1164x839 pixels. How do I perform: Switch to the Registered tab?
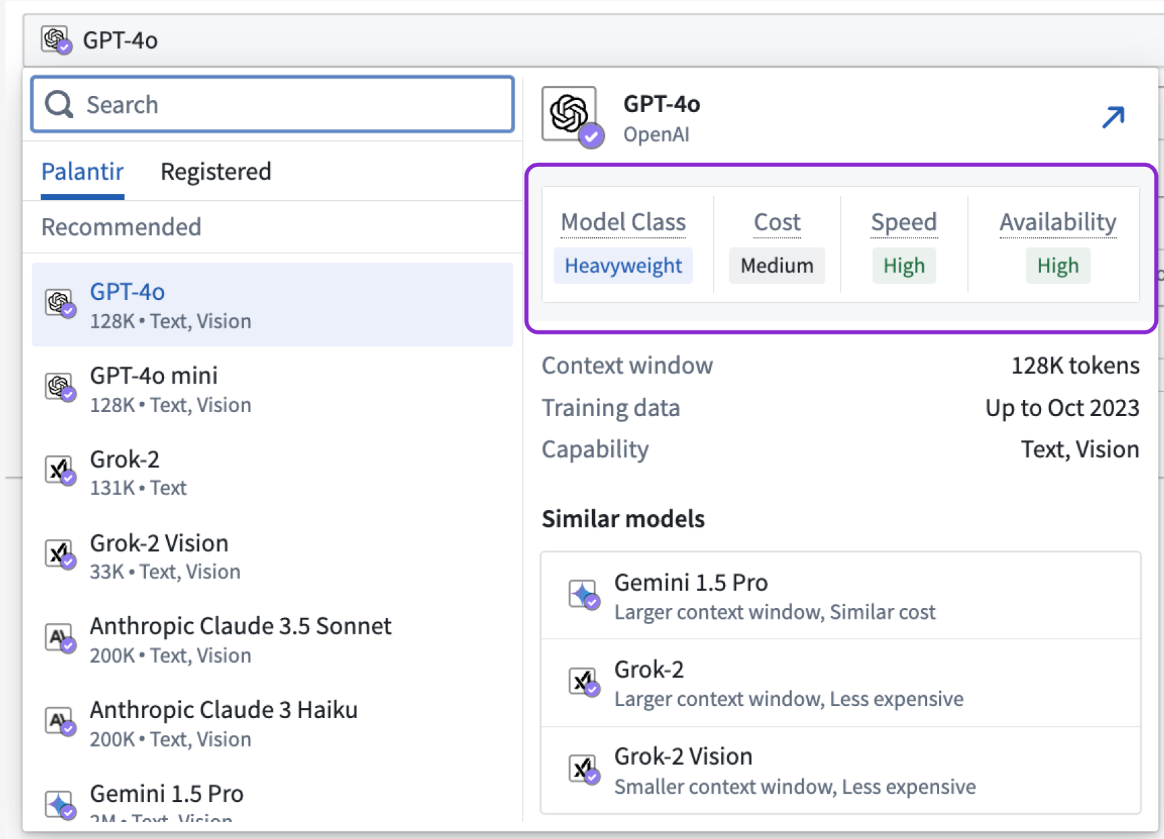tap(215, 172)
